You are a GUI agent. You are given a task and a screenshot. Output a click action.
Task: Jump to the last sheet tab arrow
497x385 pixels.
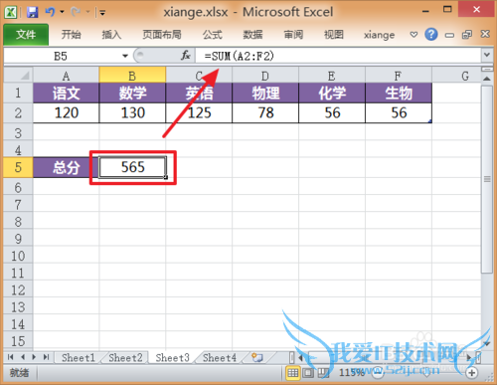tap(46, 357)
